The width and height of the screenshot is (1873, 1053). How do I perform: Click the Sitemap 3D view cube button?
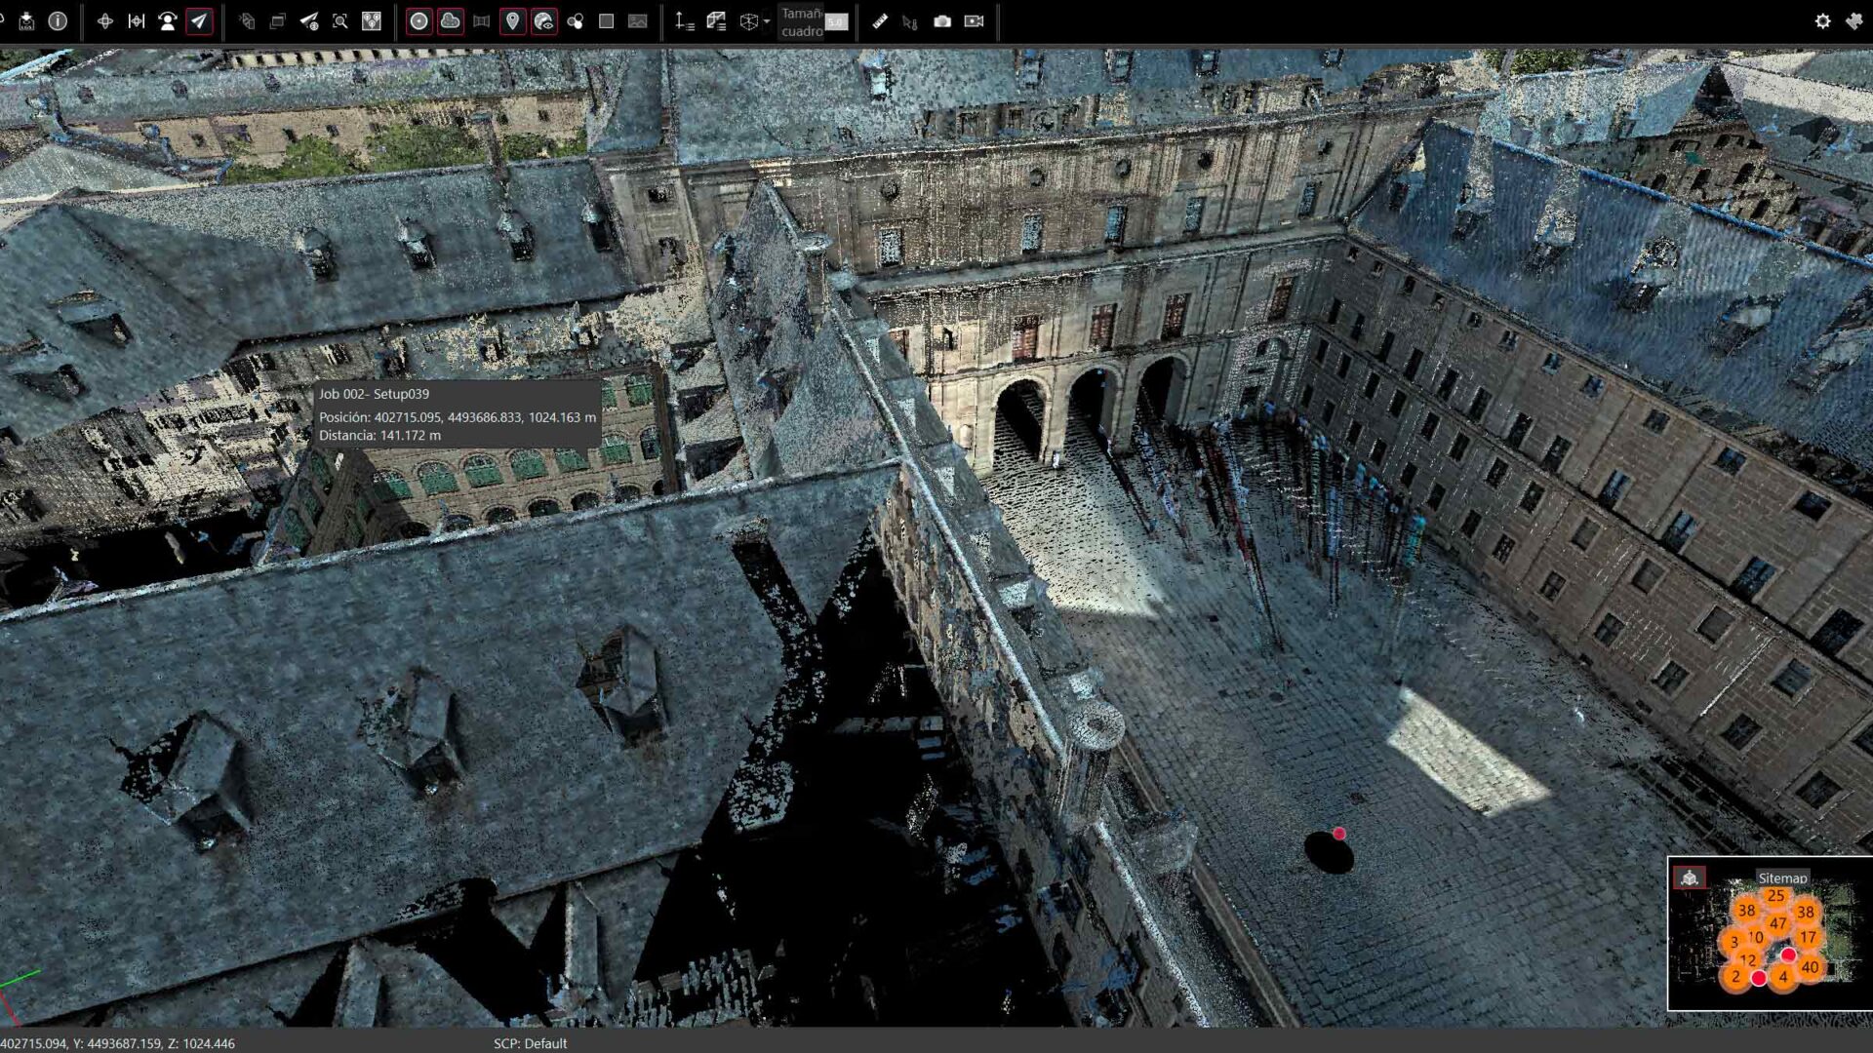click(x=1690, y=877)
